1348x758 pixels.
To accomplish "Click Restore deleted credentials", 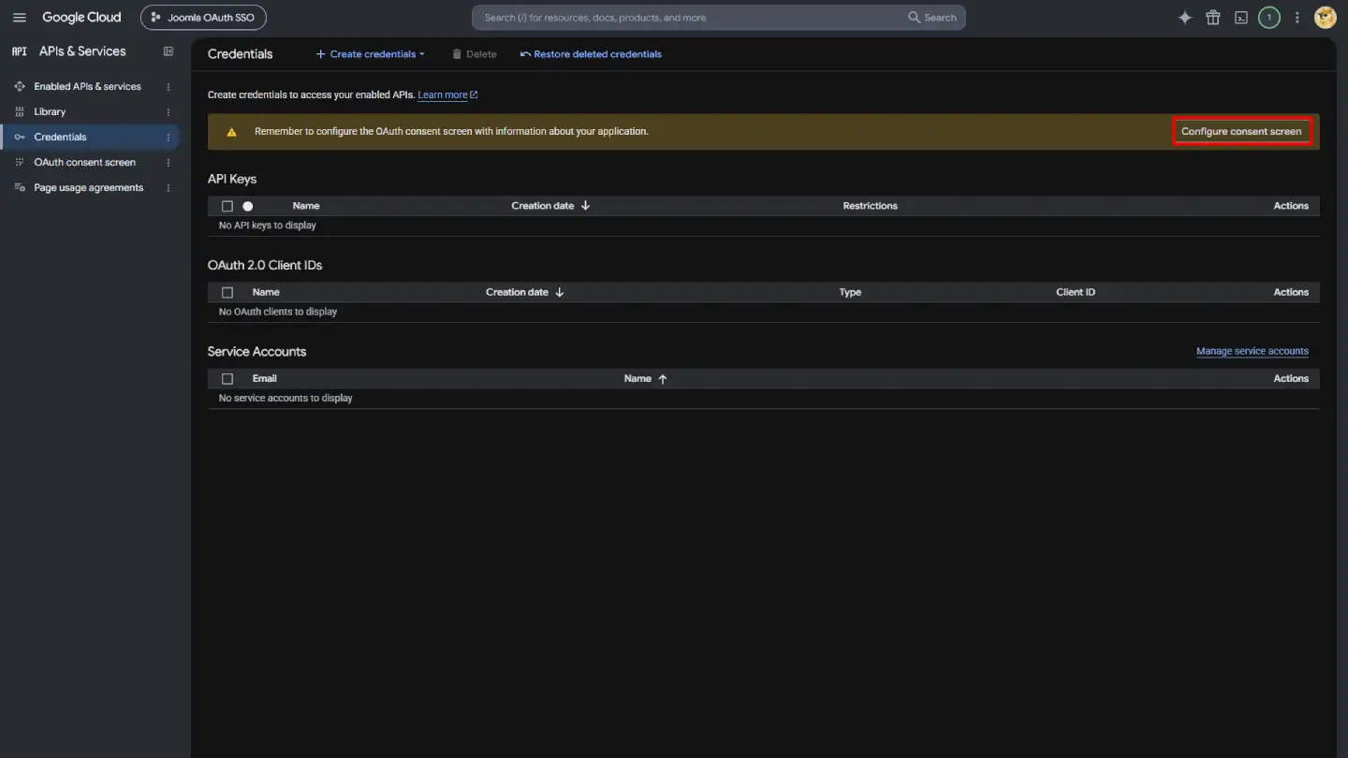I will (x=591, y=54).
